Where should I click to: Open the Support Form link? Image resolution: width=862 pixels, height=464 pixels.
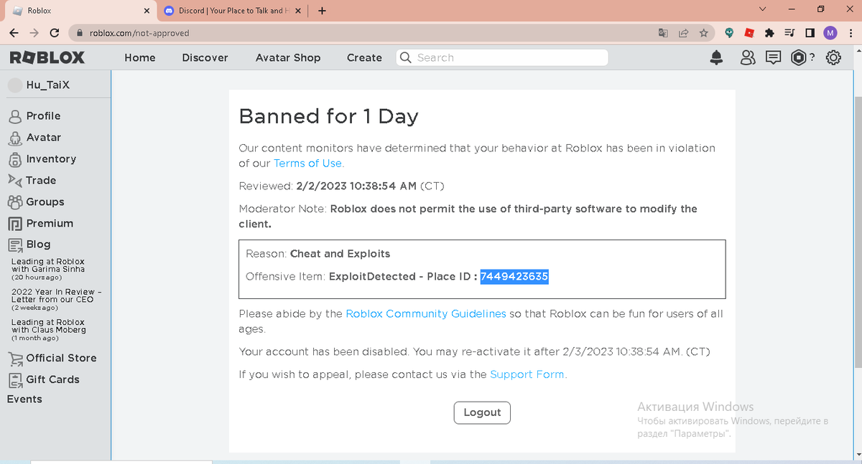527,374
